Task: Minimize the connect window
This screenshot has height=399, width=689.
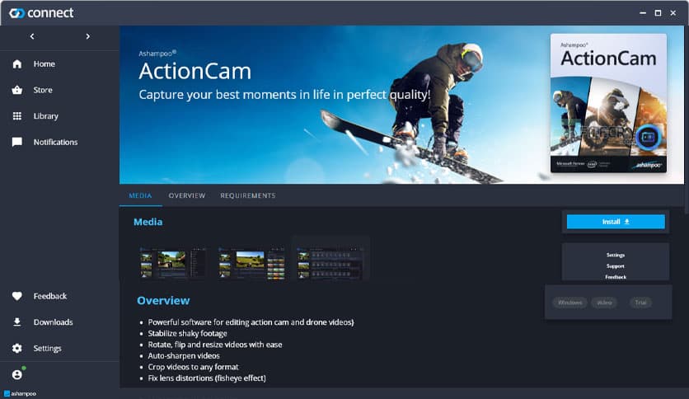Action: click(x=643, y=13)
